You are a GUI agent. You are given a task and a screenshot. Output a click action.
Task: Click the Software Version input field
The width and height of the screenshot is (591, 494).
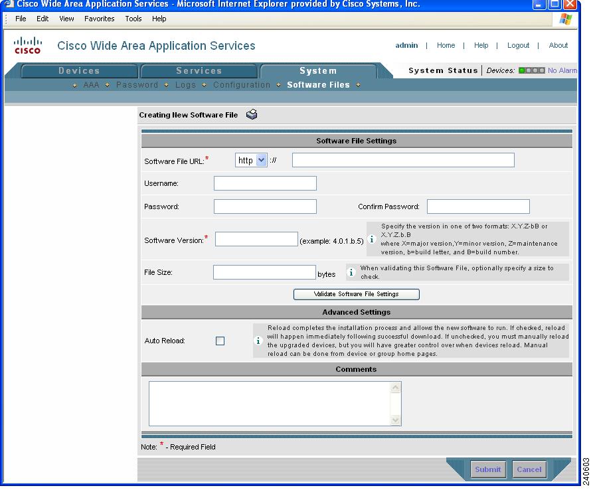click(256, 239)
